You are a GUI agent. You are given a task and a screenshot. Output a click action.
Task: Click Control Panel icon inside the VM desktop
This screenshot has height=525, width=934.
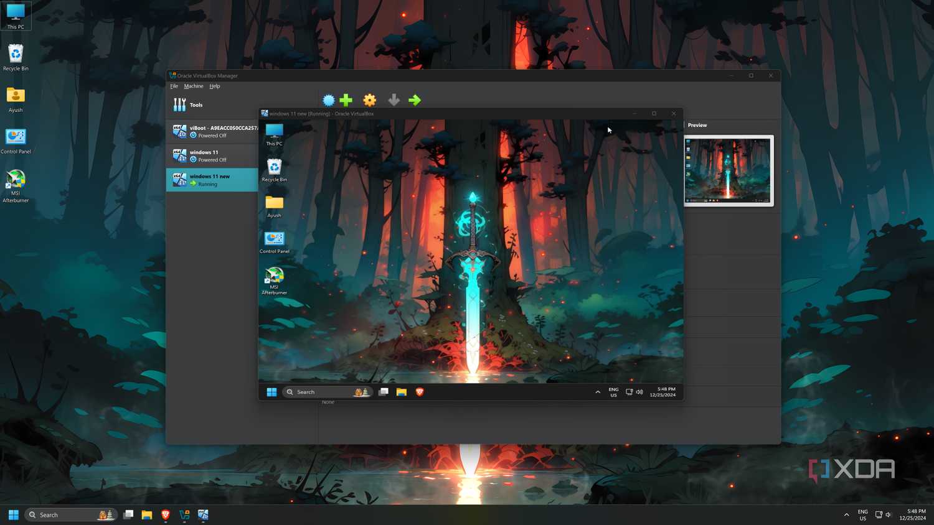point(274,242)
